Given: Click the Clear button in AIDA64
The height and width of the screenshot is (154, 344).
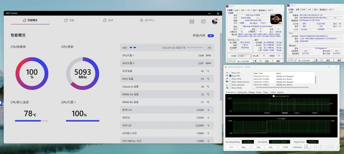Looking at the screenshot, I should (x=258, y=147).
